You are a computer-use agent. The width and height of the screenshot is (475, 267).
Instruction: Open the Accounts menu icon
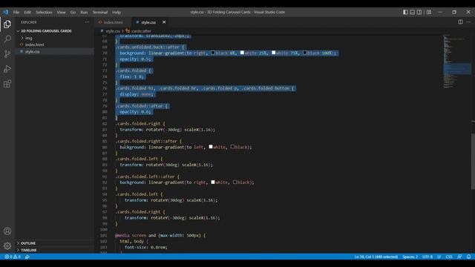click(x=7, y=231)
